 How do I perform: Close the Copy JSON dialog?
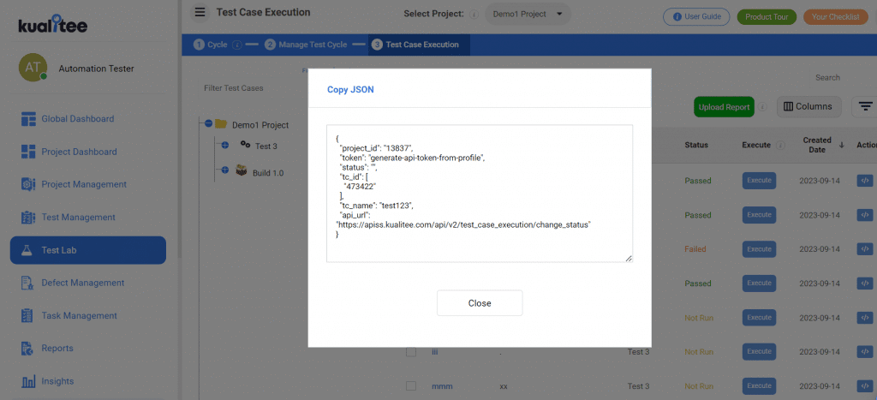[480, 303]
